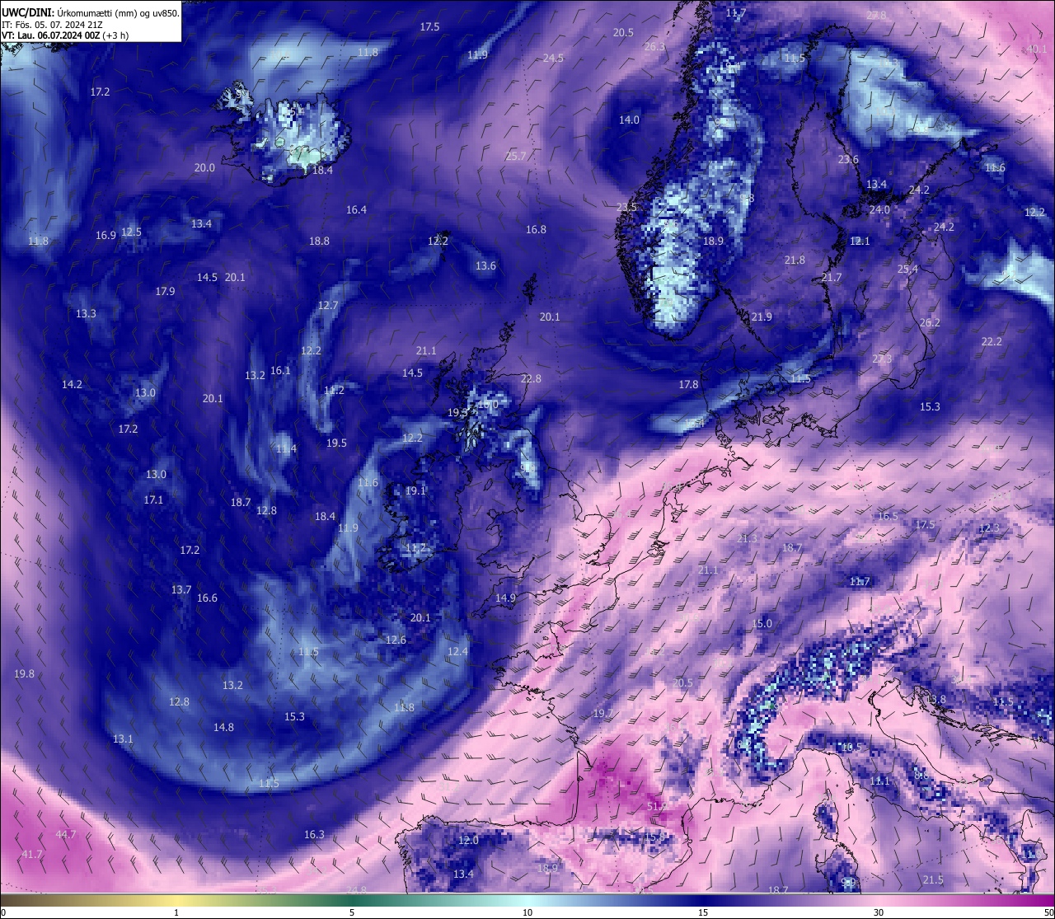The image size is (1055, 919).
Task: Click the 21.9 value on the map
Action: click(762, 317)
